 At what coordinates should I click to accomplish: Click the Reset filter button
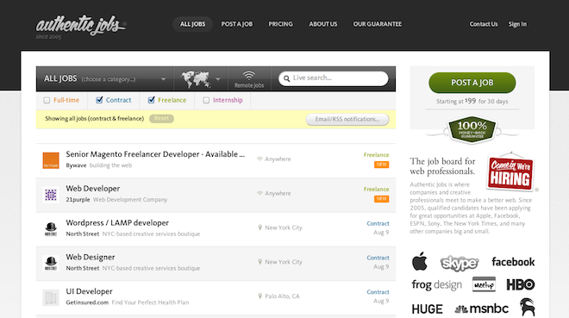161,119
